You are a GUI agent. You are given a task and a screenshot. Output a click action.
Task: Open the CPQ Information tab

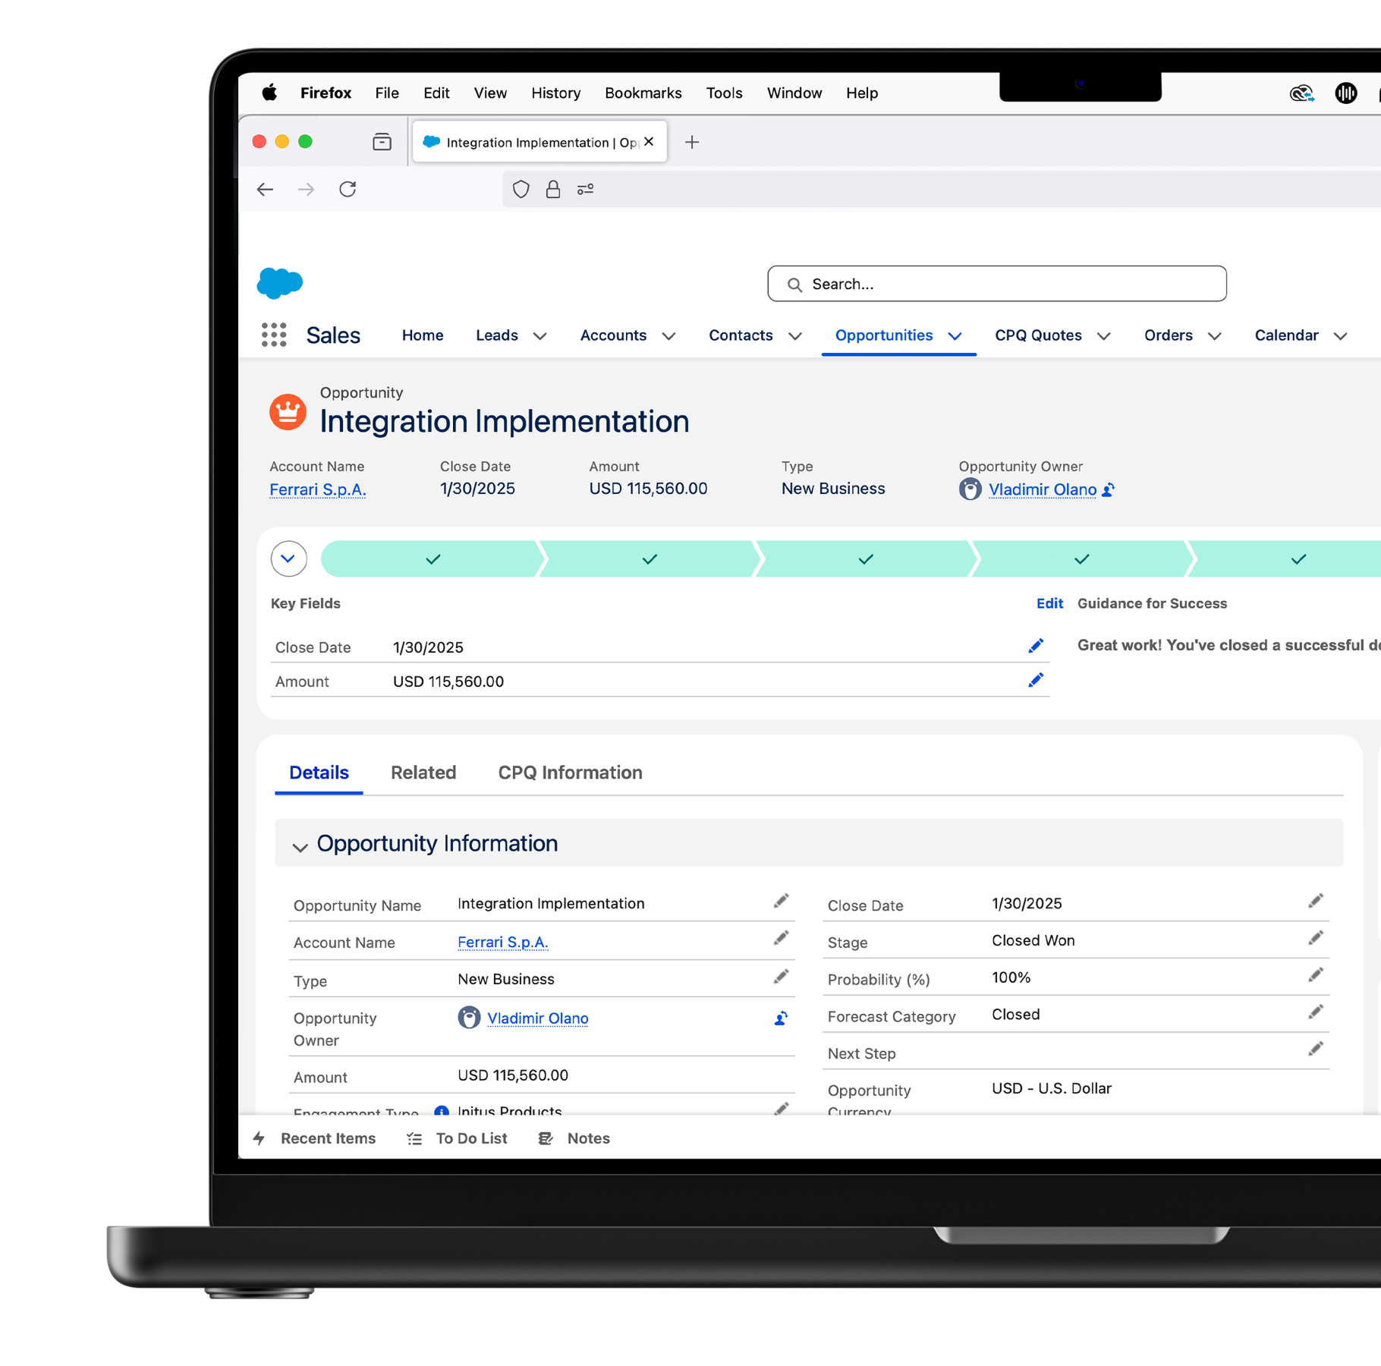click(569, 773)
